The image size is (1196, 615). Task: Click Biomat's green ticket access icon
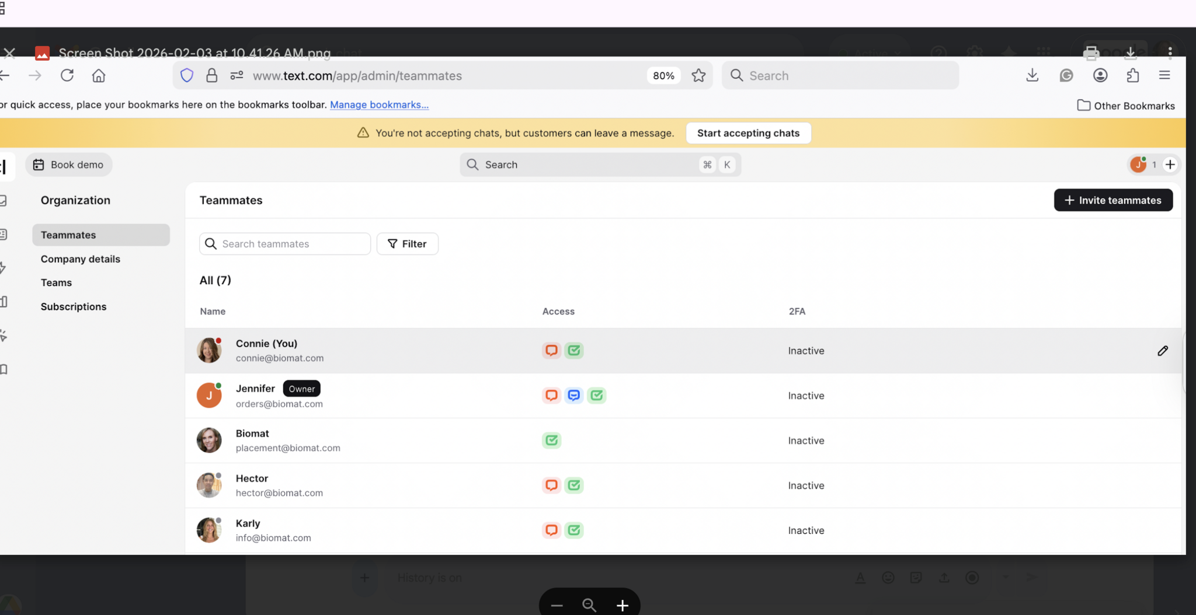click(x=551, y=441)
